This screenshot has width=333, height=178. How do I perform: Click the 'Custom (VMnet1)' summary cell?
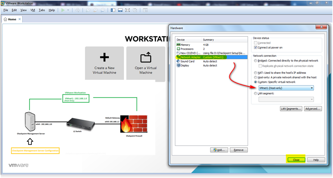click(213, 57)
